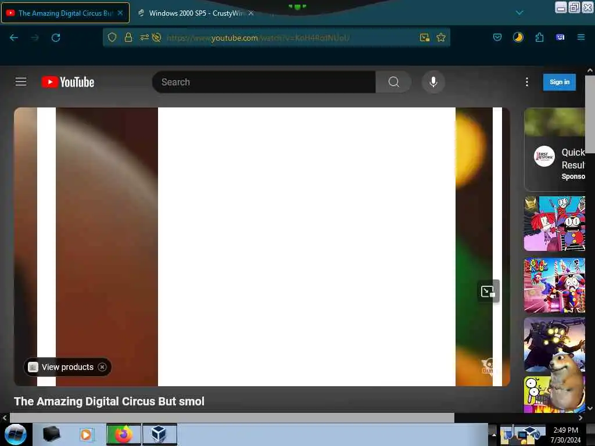The image size is (595, 446).
Task: Open the Digital Circus logo video thumbnail
Action: (x=554, y=285)
